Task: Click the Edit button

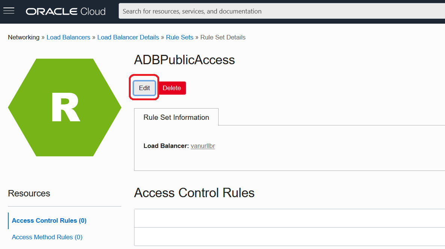Action: tap(144, 88)
